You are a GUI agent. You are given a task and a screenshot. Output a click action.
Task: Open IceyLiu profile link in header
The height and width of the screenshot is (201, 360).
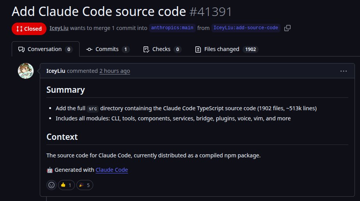point(59,28)
